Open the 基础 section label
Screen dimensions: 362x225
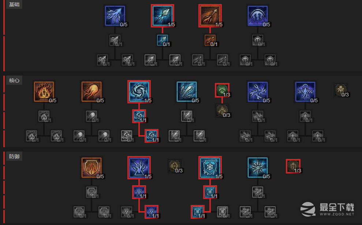[14, 4]
